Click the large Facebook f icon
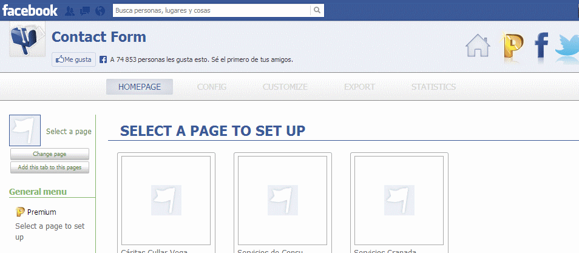The height and width of the screenshot is (253, 579). pyautogui.click(x=542, y=47)
